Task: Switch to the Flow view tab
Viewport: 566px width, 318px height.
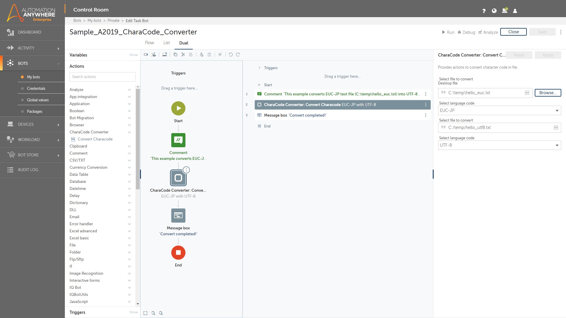Action: 149,43
